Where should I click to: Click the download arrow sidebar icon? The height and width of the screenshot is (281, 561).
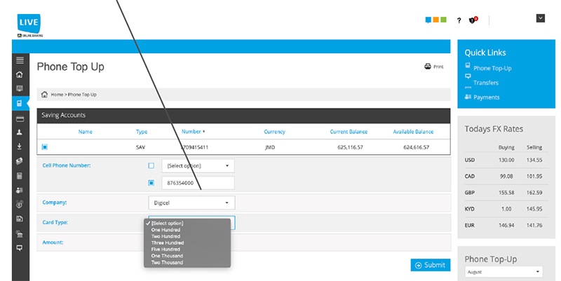pos(20,146)
